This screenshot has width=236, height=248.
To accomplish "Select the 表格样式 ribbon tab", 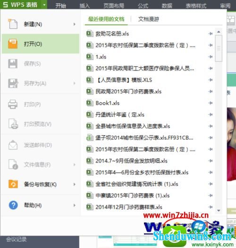I will [196, 6].
